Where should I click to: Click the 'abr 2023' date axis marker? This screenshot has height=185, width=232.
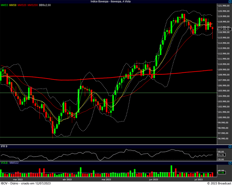67,179
